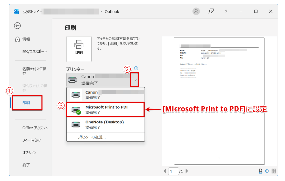Click the account profile icon in the title bar
The height and width of the screenshot is (181, 285).
196,11
